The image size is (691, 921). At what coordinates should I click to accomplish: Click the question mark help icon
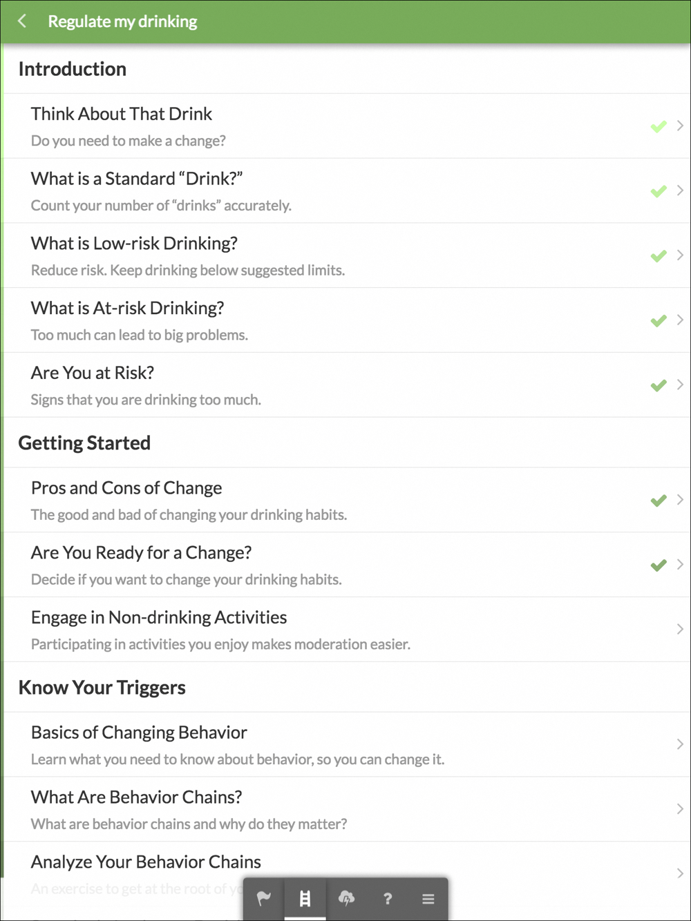[x=388, y=898]
